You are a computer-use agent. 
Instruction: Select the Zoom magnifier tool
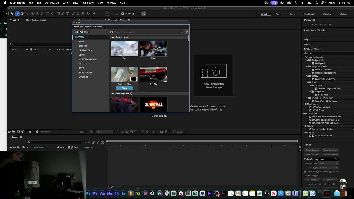pyautogui.click(x=27, y=14)
